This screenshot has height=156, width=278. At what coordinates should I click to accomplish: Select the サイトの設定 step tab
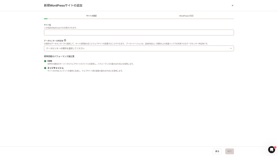point(91,16)
